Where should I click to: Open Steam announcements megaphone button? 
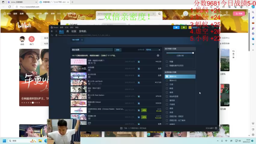tap(176, 28)
